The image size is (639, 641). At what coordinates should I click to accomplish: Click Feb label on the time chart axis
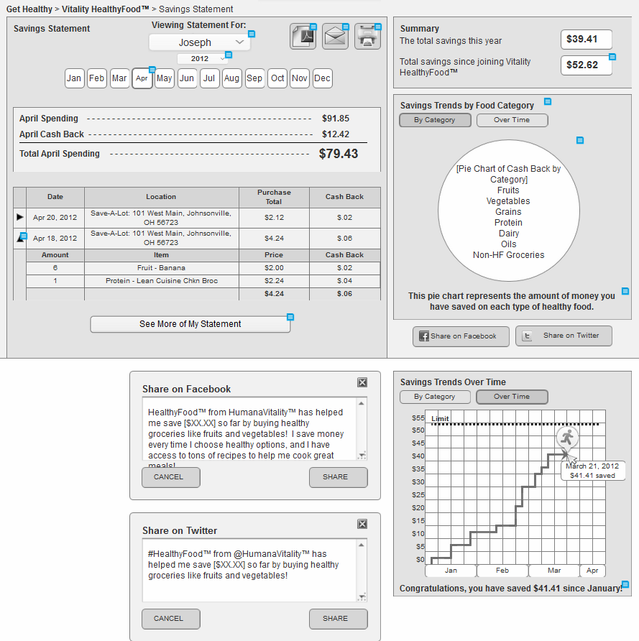[502, 571]
